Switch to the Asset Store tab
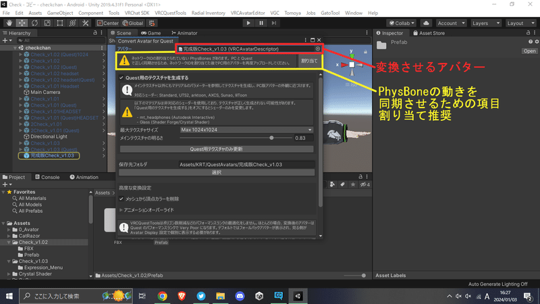 pyautogui.click(x=429, y=33)
